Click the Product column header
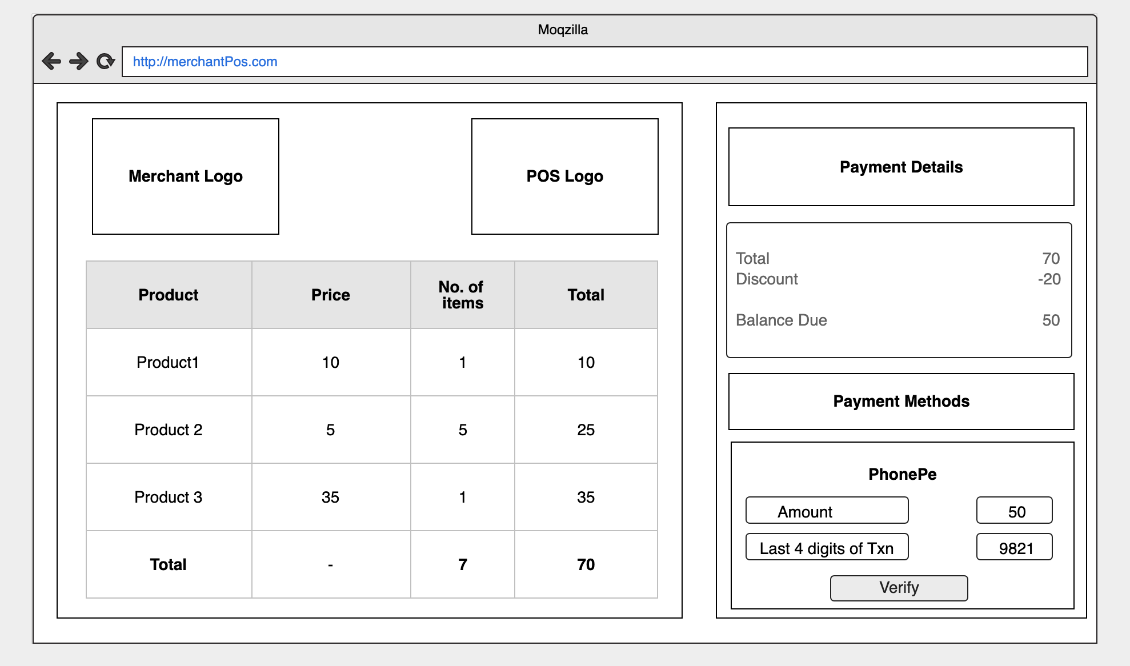1130x666 pixels. (169, 295)
